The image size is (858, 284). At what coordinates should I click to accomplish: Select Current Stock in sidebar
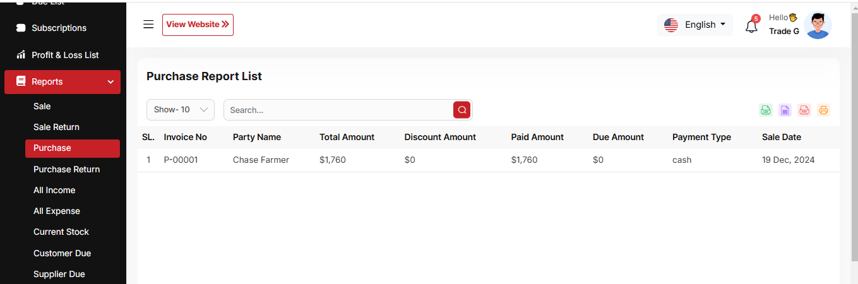coord(61,232)
